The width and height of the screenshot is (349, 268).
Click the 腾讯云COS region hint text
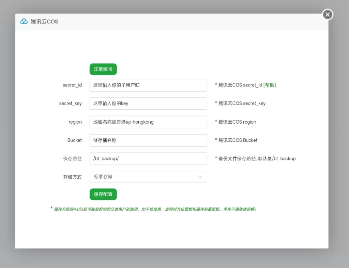236,122
